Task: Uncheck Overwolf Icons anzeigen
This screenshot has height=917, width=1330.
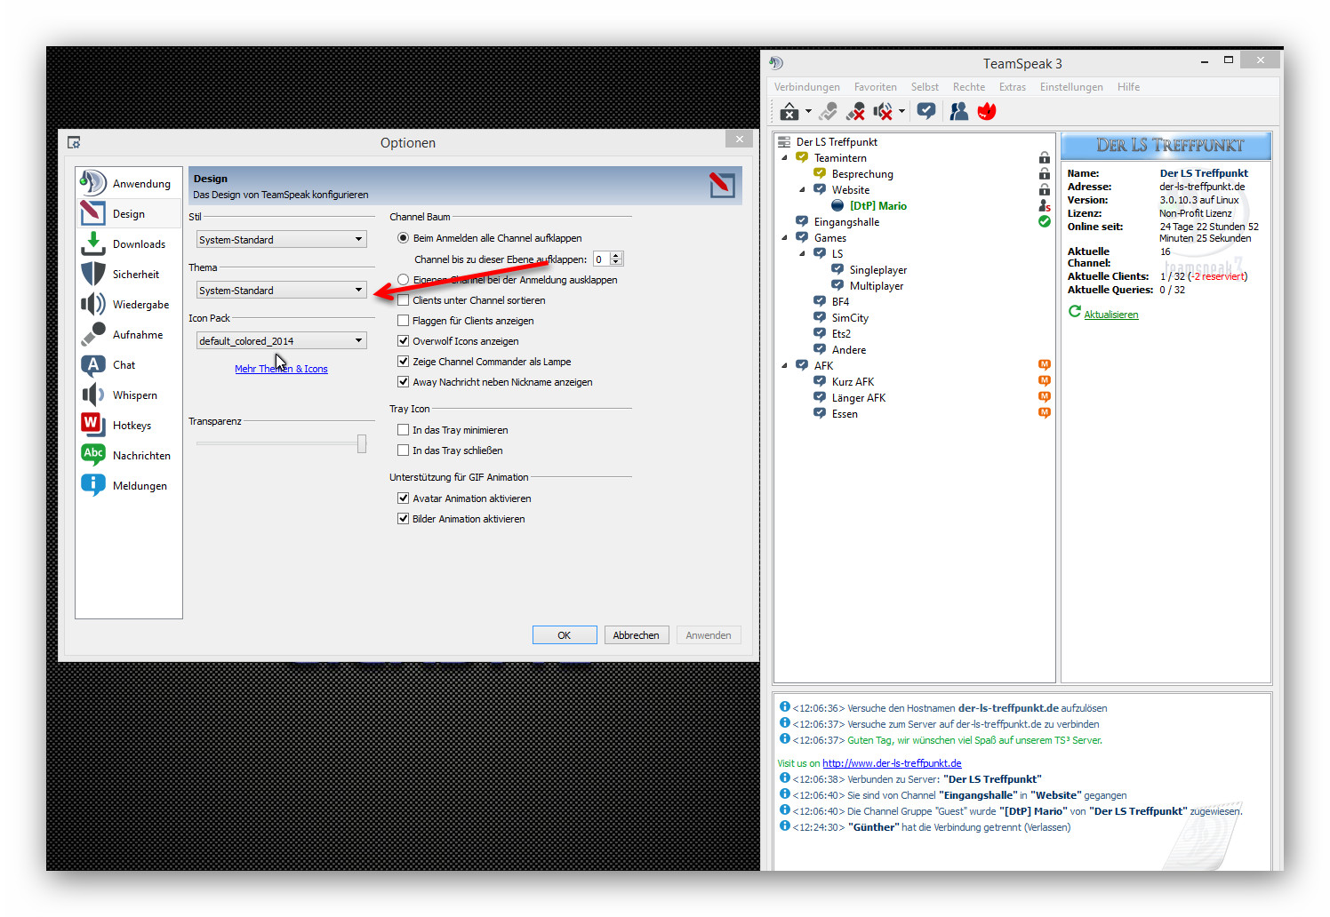Action: click(404, 341)
